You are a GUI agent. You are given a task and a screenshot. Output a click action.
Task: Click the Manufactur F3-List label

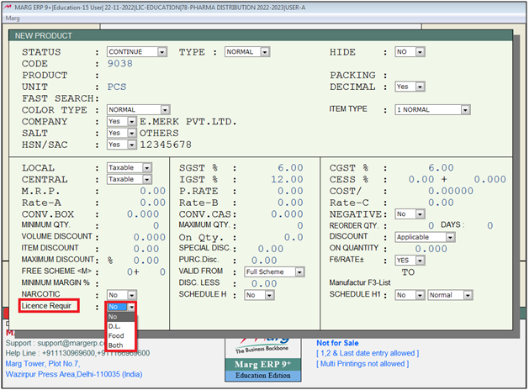pyautogui.click(x=360, y=282)
